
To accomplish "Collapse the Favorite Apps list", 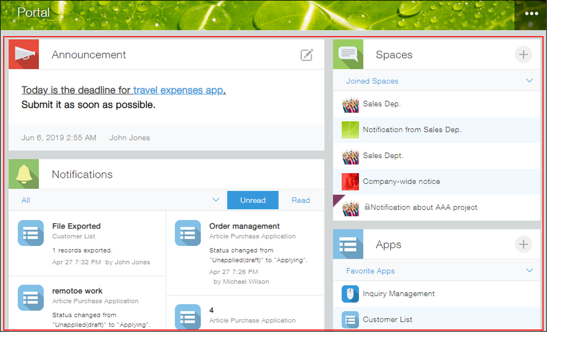I will coord(530,270).
